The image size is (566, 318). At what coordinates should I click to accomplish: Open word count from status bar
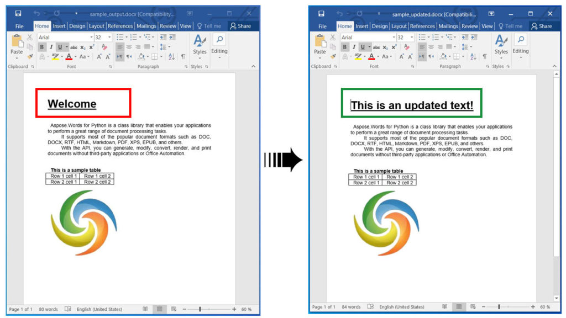49,309
